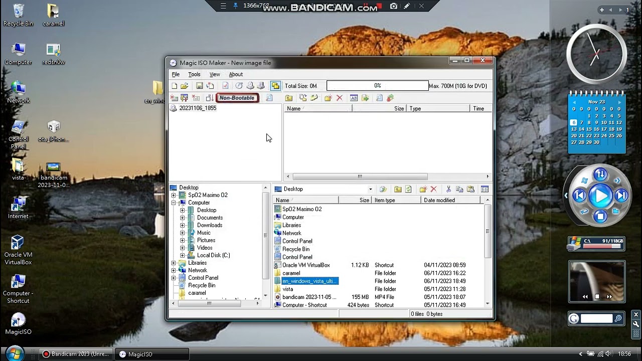Viewport: 642px width, 361px height.
Task: Click the rename AB icon
Action: click(x=354, y=98)
